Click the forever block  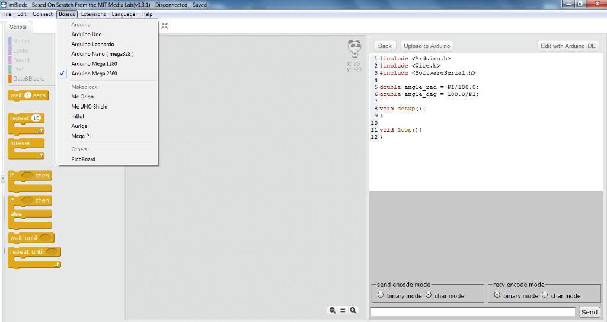tap(26, 148)
